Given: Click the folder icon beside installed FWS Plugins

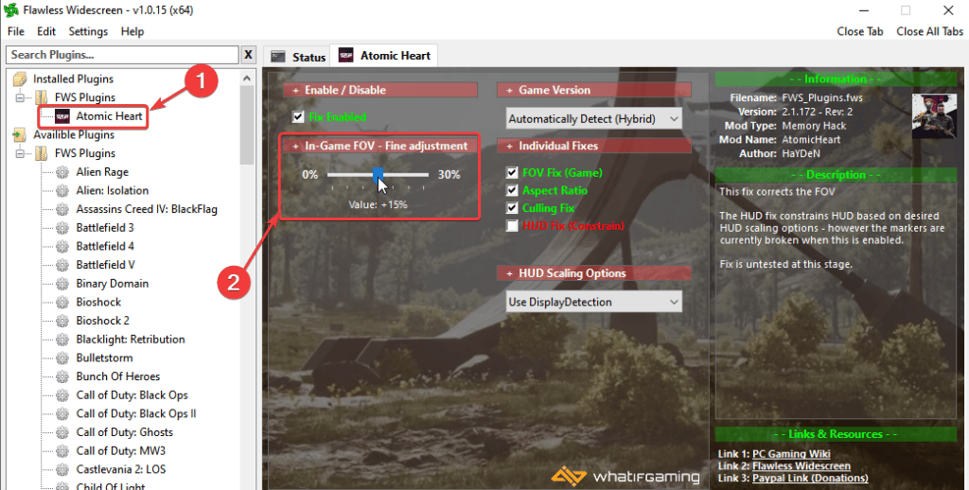Looking at the screenshot, I should 42,97.
